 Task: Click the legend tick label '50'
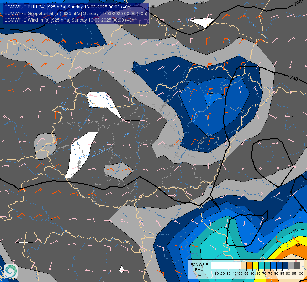pyautogui.click(x=241, y=274)
